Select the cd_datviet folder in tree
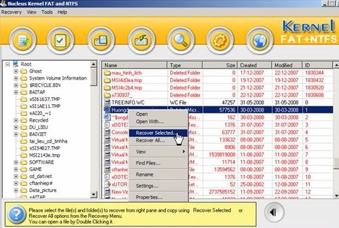The image size is (339, 228). tap(41, 176)
